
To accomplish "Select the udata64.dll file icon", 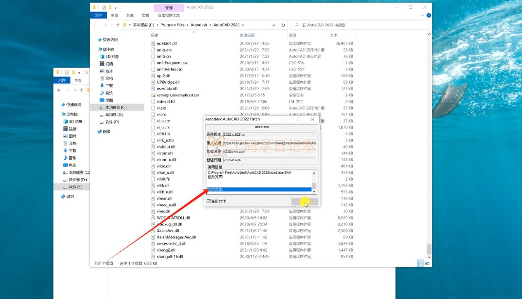I will click(x=153, y=43).
